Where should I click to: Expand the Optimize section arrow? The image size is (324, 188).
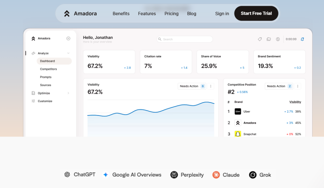pos(68,93)
